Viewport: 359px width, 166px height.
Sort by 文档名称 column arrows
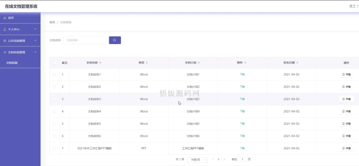(x=100, y=63)
